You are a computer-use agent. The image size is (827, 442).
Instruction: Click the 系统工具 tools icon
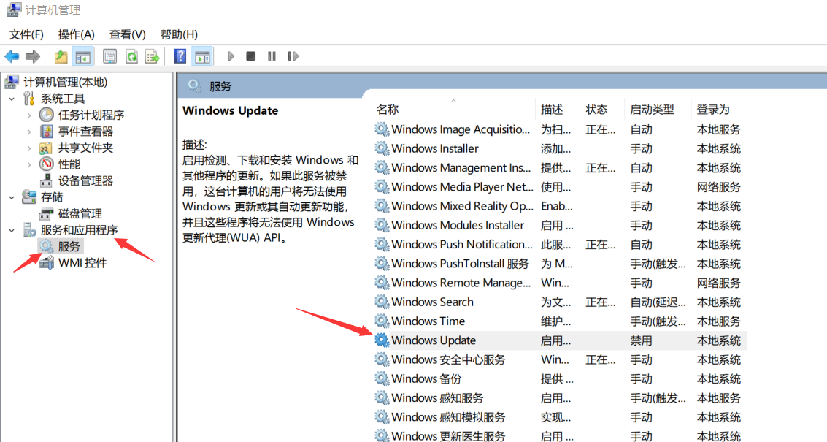pyautogui.click(x=29, y=98)
